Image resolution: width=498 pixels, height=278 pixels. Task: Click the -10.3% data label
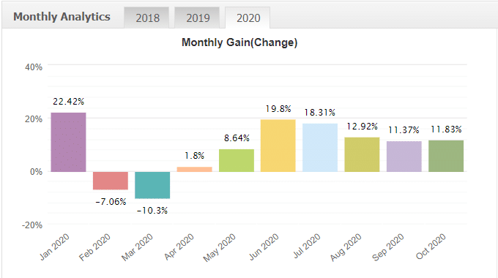(152, 211)
